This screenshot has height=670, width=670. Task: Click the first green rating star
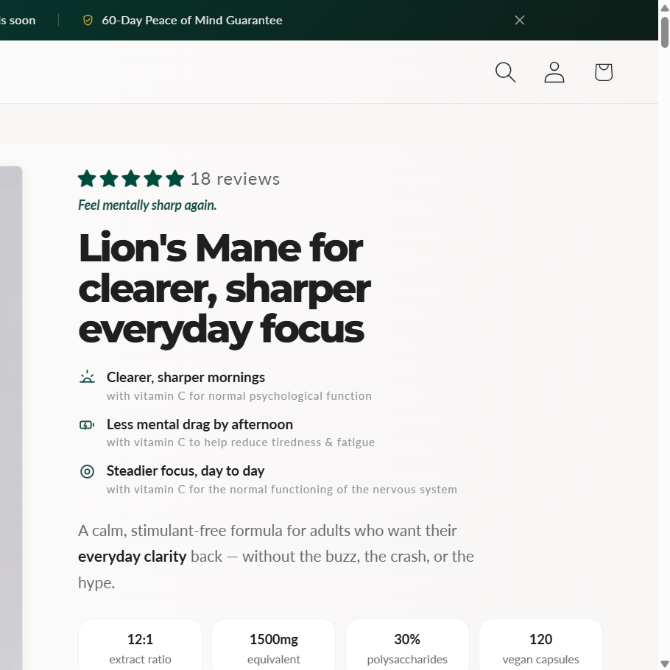point(87,179)
